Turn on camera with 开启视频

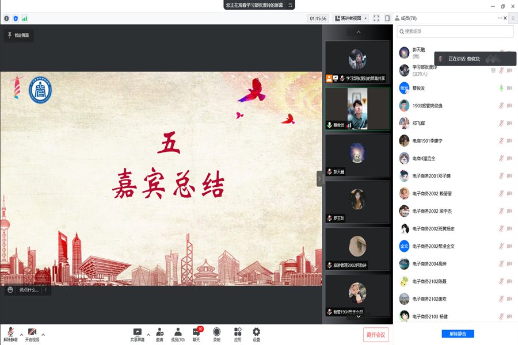(32, 333)
